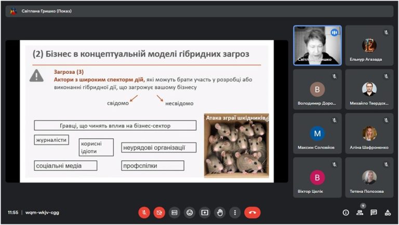Unmute the microphone in the call toolbar
This screenshot has width=399, height=225.
[x=144, y=213]
